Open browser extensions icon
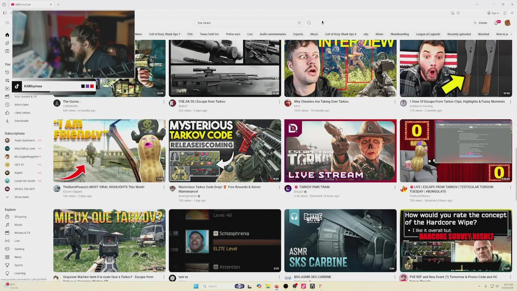517x291 pixels. [x=506, y=13]
